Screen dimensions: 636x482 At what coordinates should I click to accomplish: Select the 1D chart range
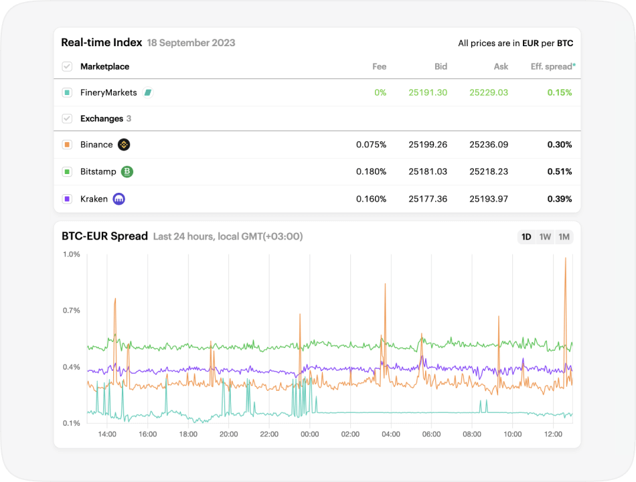point(526,237)
